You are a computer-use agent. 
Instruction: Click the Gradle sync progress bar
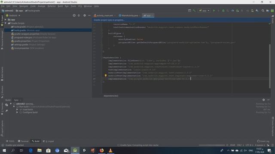(212, 145)
